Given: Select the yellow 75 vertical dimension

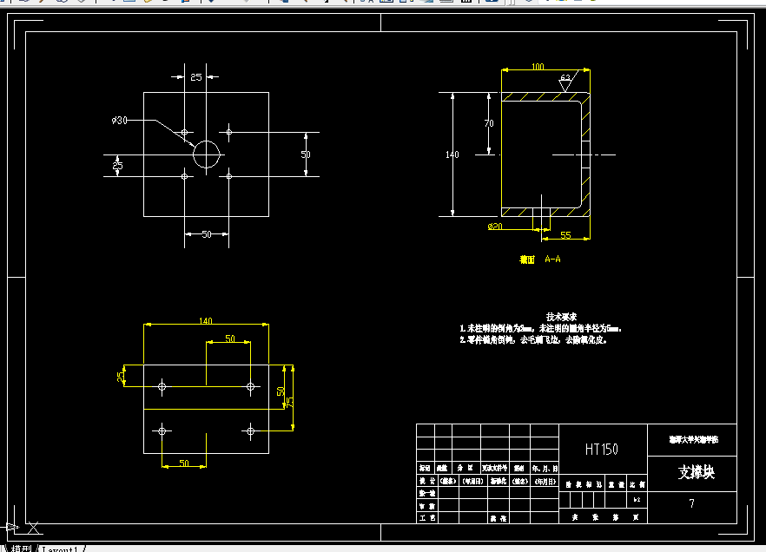Looking at the screenshot, I should [290, 403].
